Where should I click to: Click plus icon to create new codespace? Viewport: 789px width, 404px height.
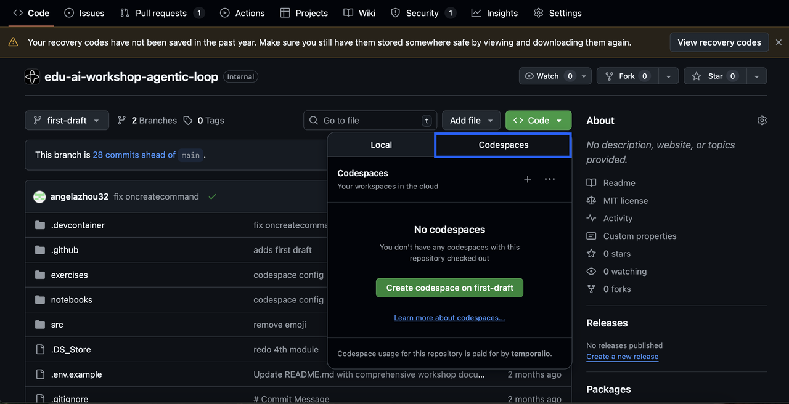(527, 179)
